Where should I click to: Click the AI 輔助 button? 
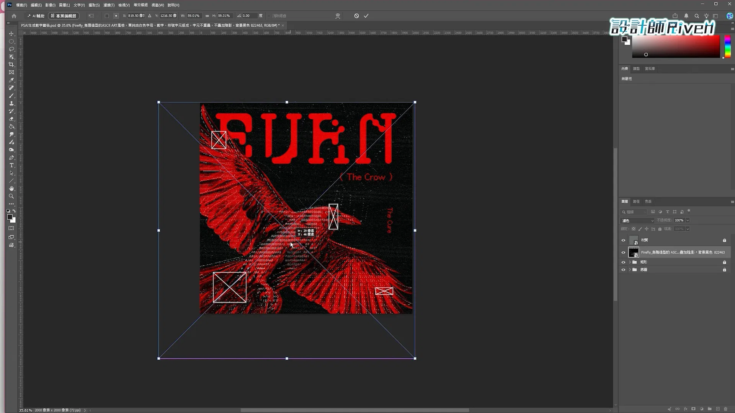[36, 16]
